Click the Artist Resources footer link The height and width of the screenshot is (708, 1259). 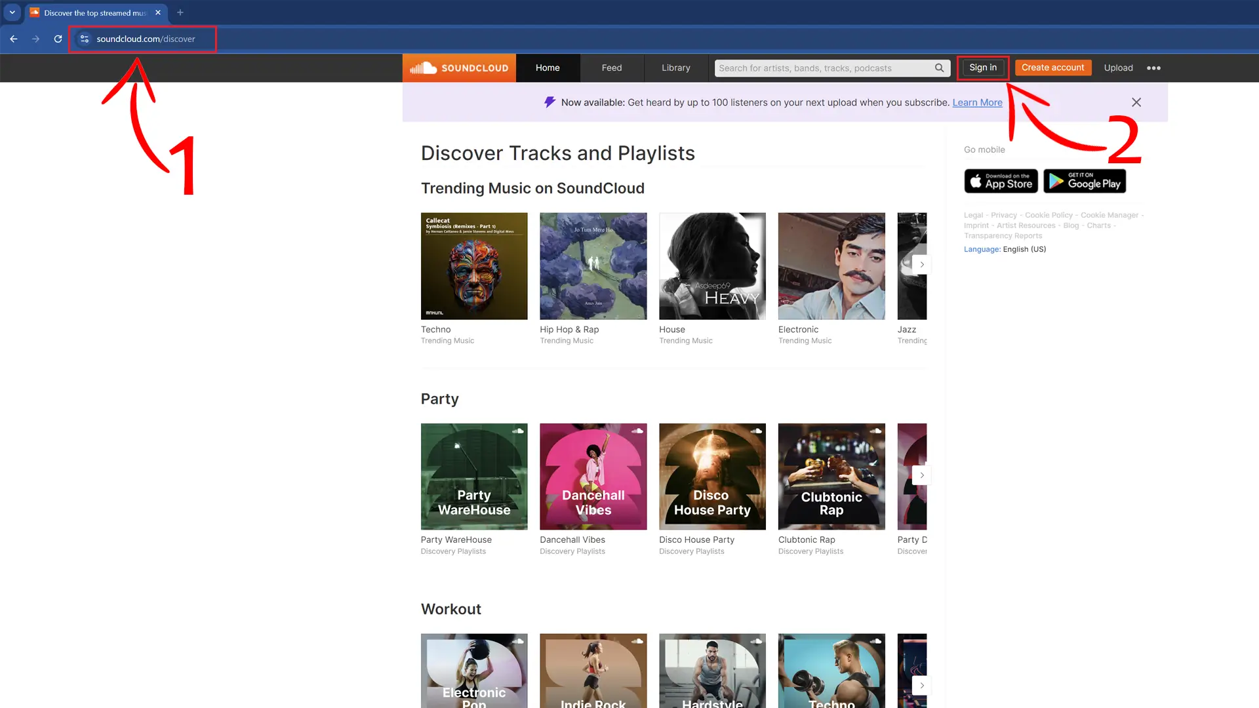coord(1026,226)
